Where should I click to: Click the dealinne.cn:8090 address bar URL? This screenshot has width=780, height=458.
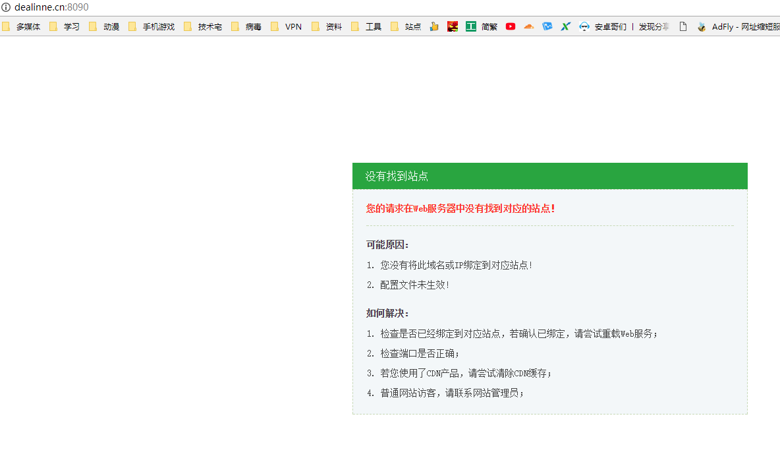click(52, 7)
